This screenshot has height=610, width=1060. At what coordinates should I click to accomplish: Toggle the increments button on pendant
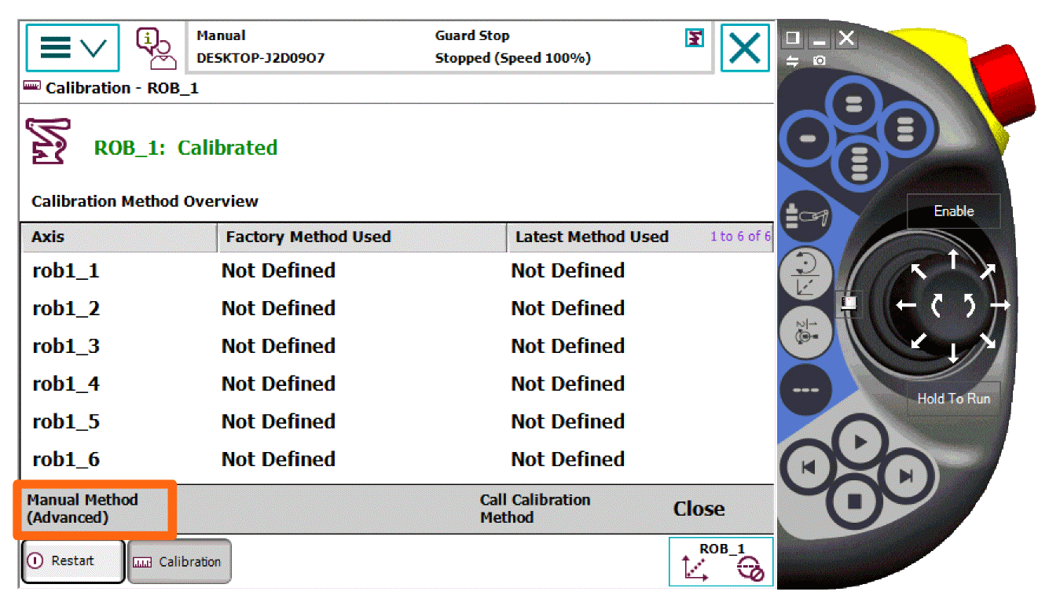click(805, 390)
